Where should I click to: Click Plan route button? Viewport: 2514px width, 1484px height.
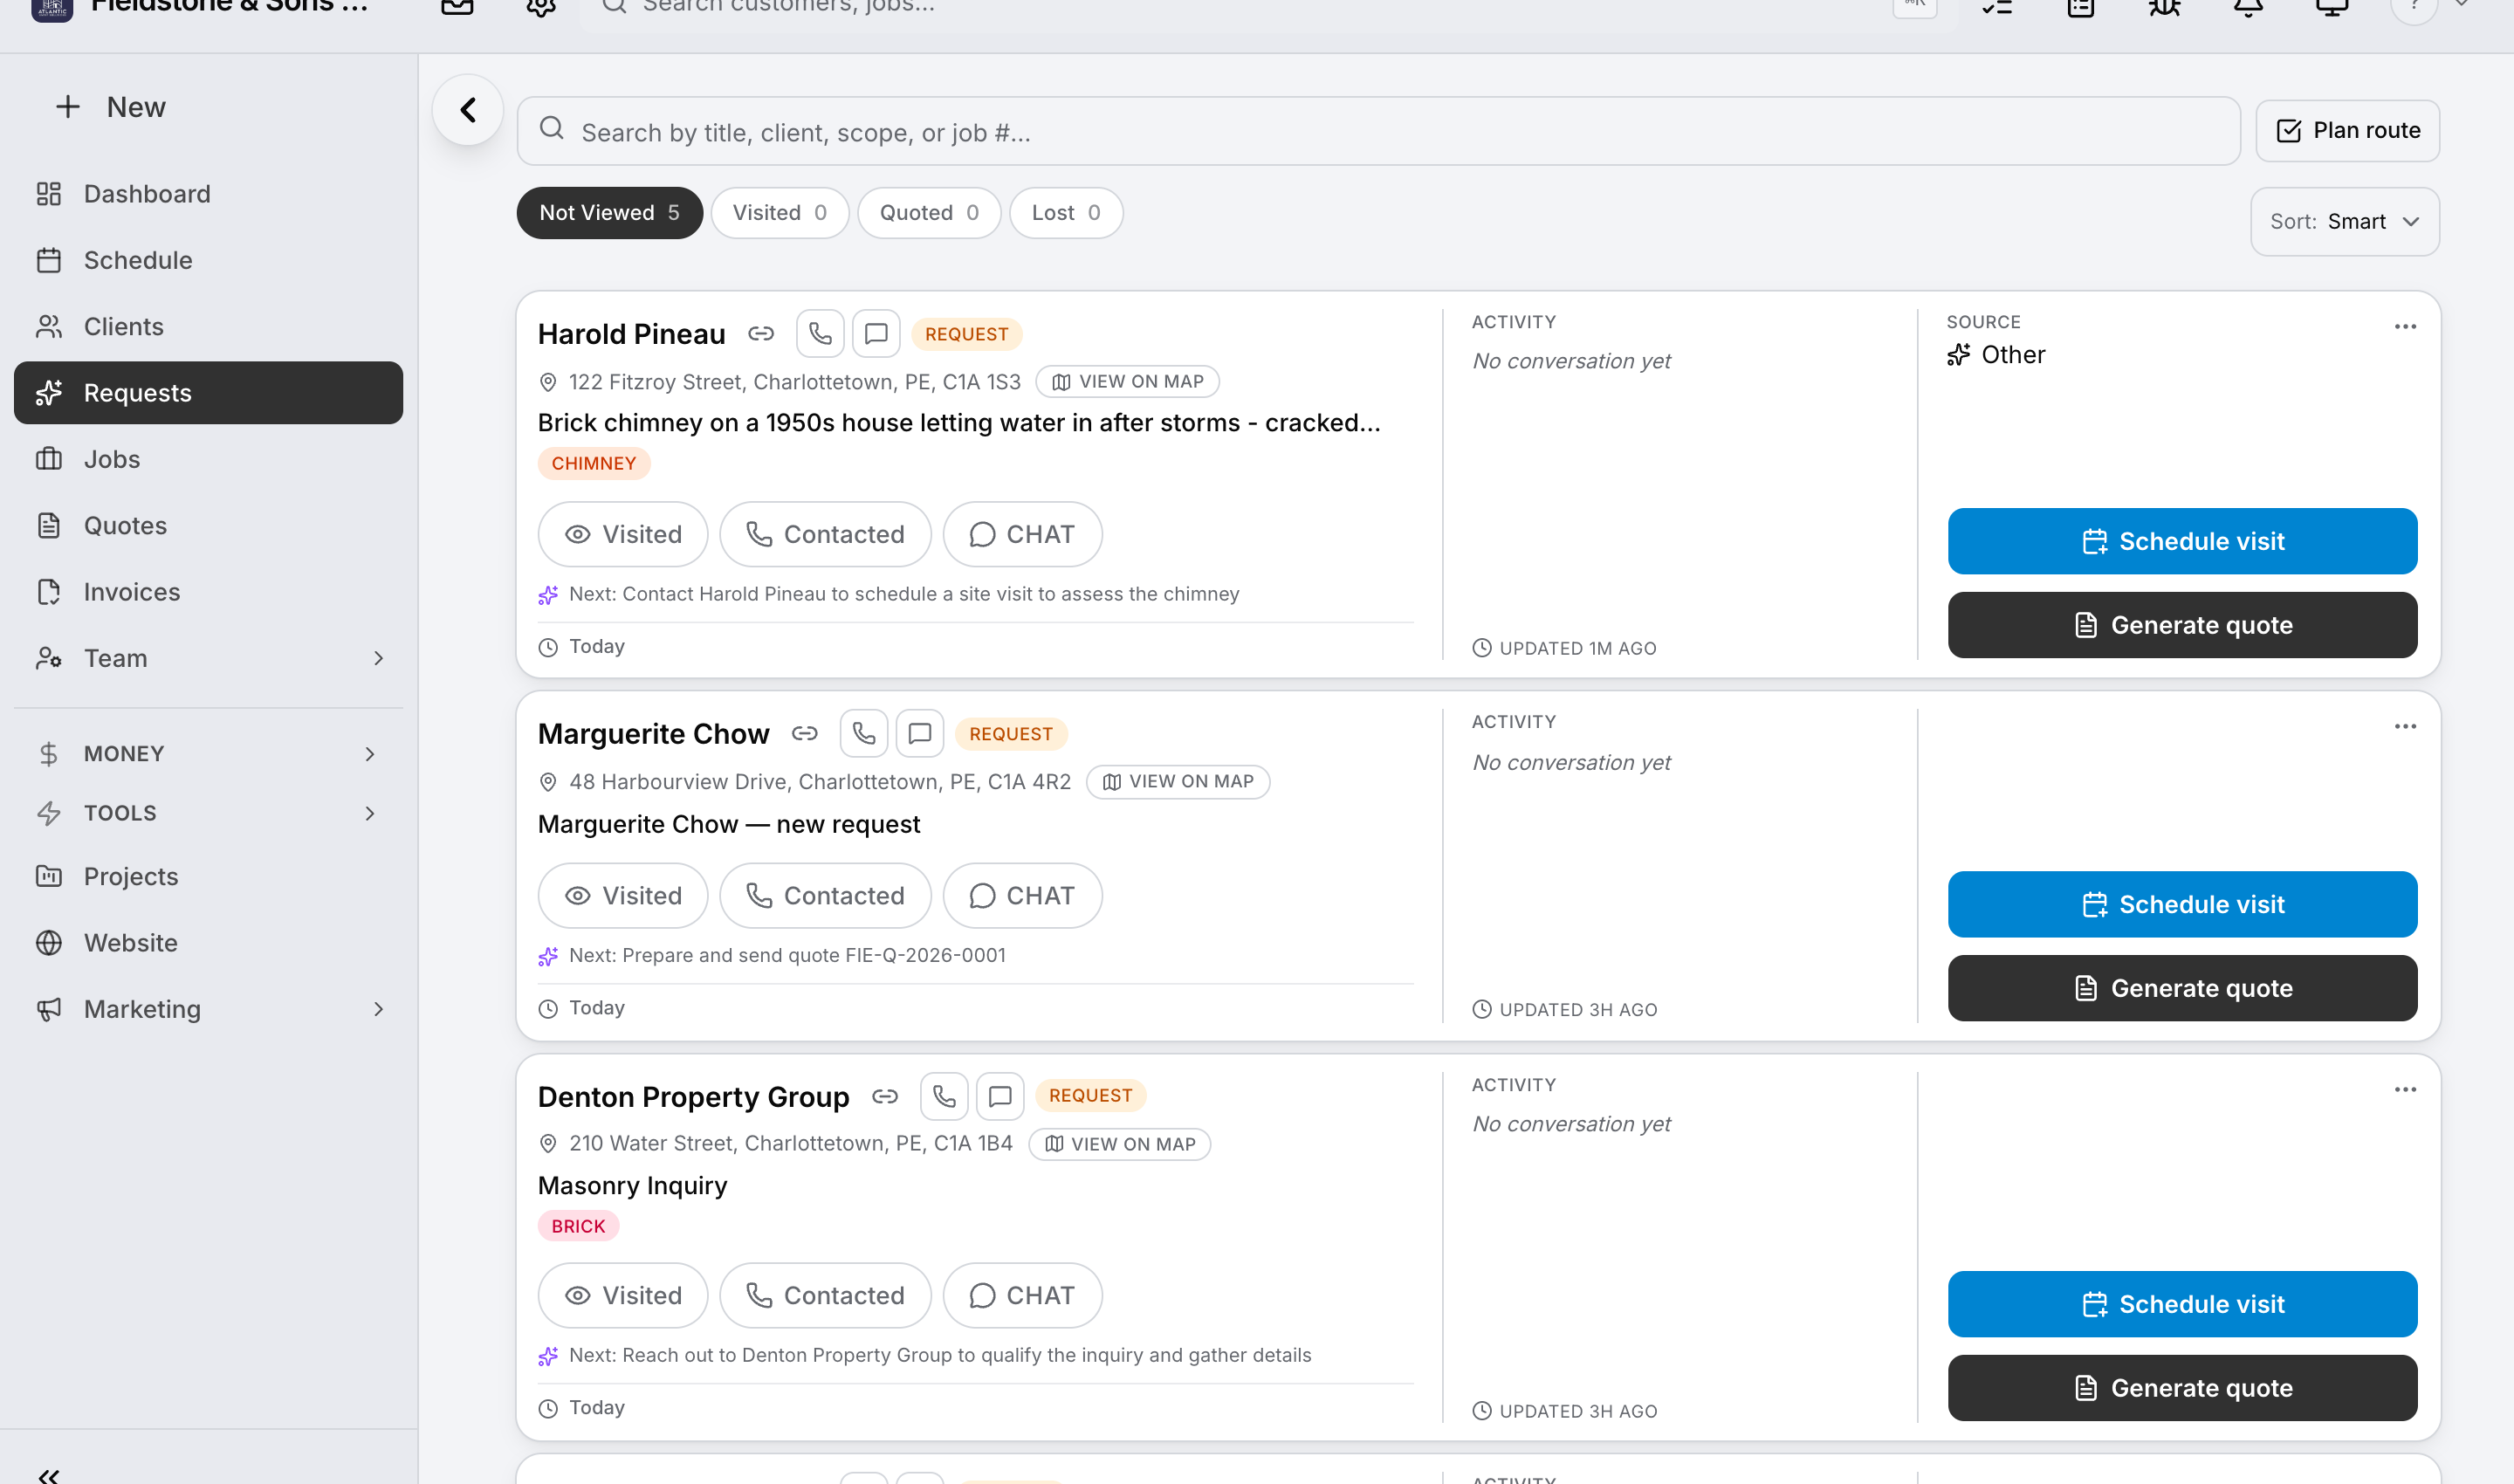pos(2347,131)
